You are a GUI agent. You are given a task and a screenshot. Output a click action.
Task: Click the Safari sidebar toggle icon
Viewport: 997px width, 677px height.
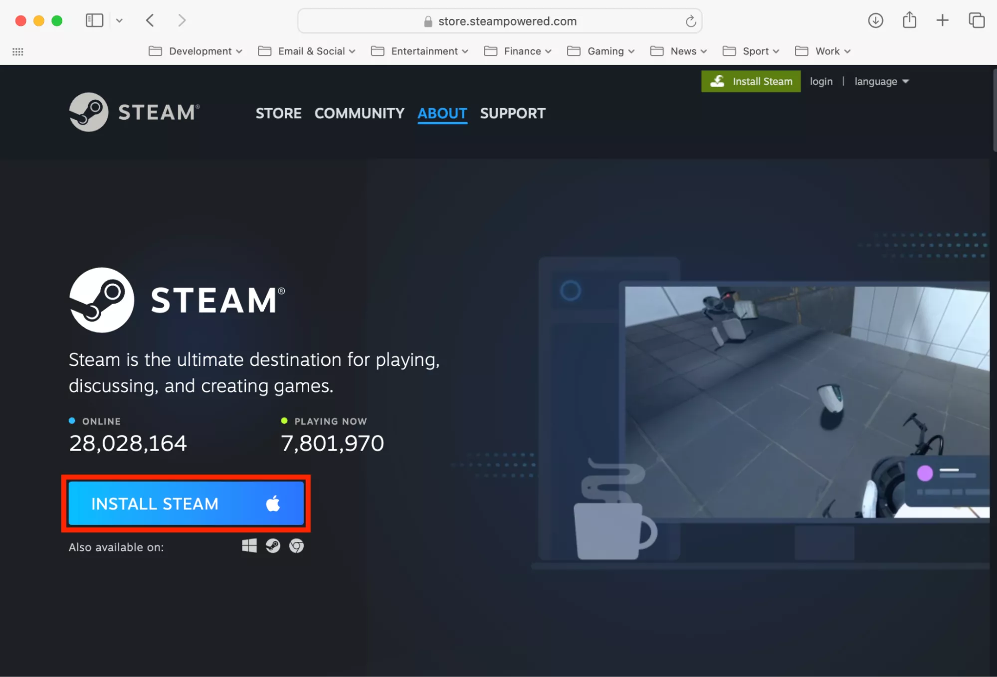94,20
